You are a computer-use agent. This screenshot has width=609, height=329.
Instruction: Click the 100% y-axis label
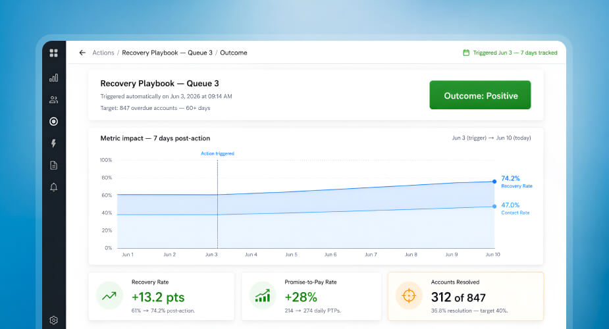(x=105, y=160)
